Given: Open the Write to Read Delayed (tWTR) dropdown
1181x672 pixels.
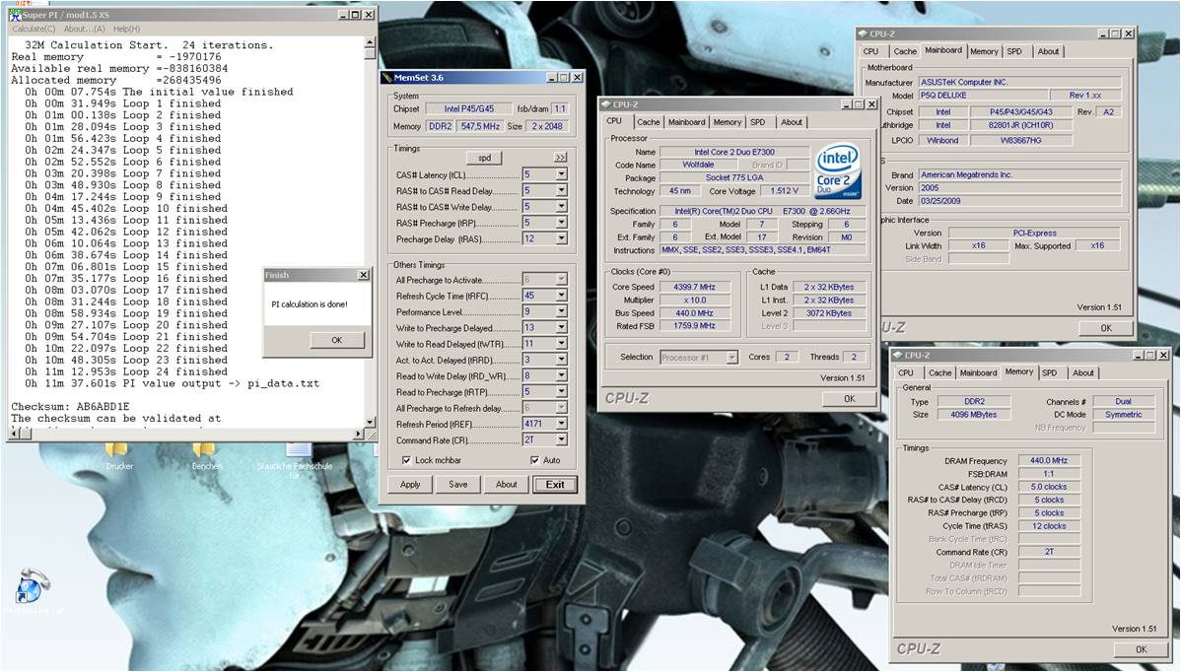Looking at the screenshot, I should point(561,343).
